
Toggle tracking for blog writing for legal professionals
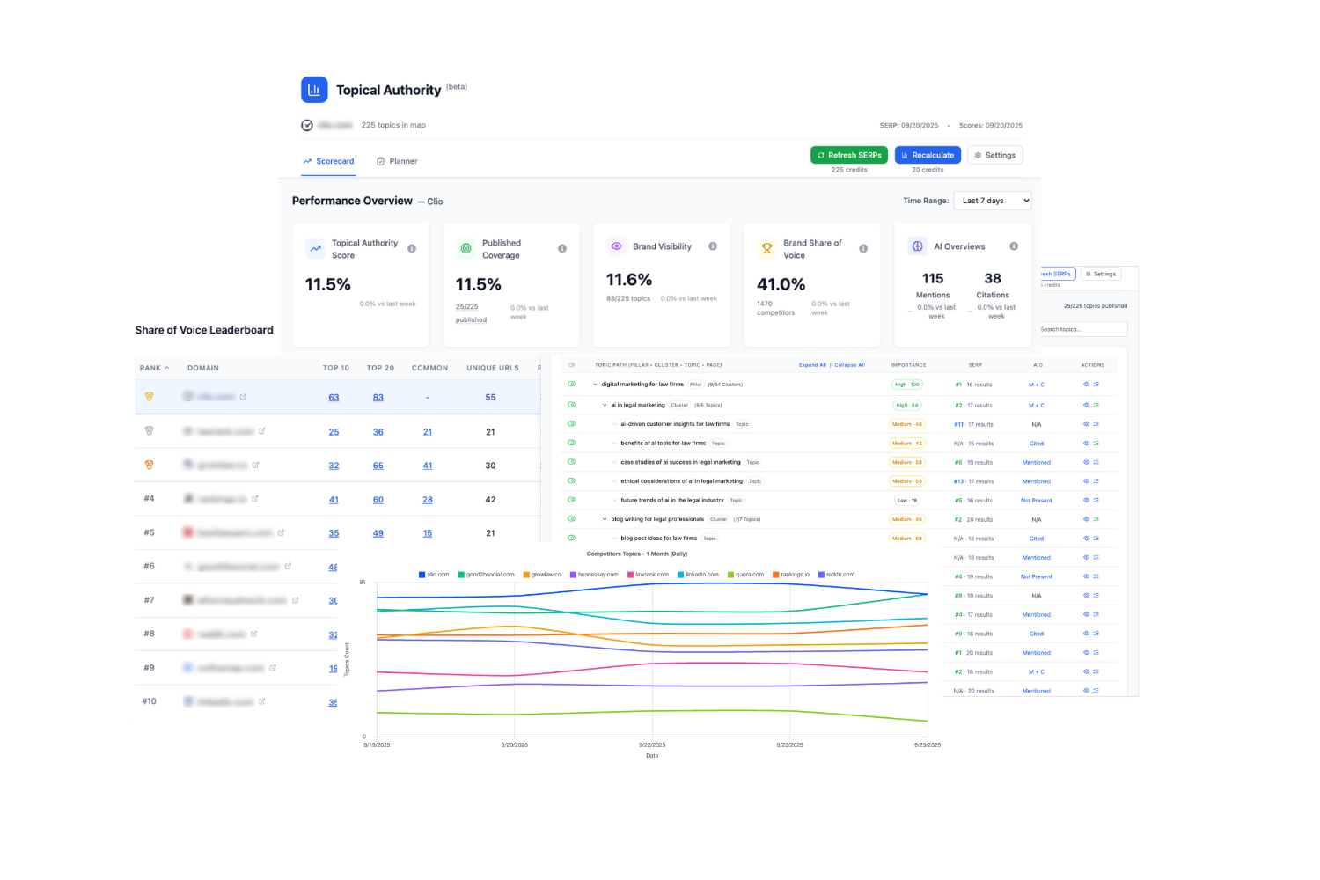[x=571, y=519]
